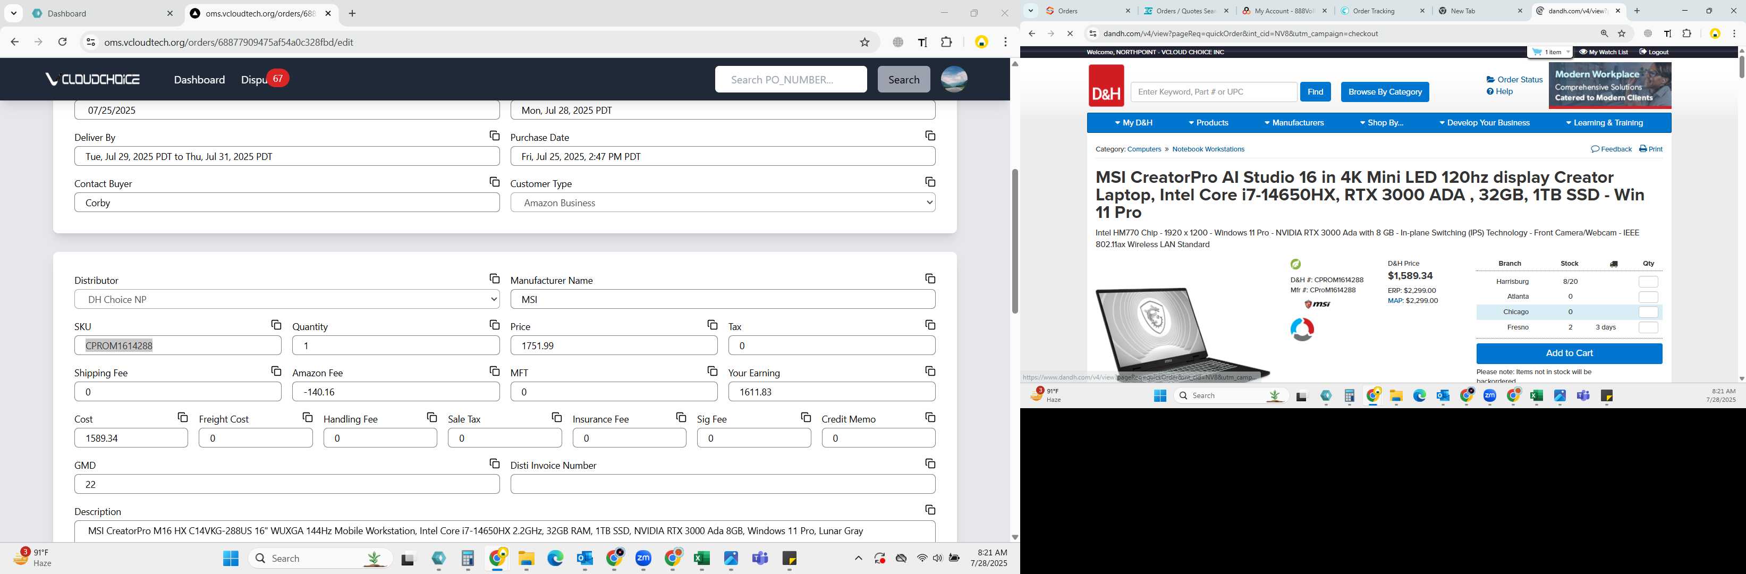Click Browse By Category button
The width and height of the screenshot is (1746, 574).
pos(1385,92)
